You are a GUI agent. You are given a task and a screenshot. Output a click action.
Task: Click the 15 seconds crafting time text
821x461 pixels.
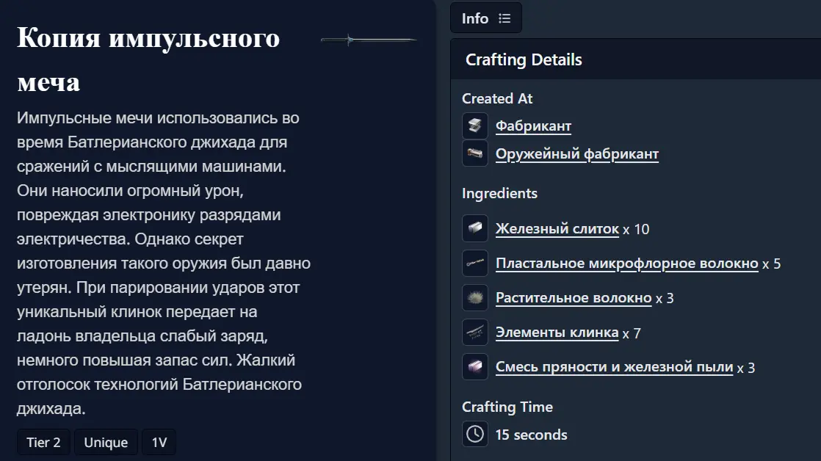click(x=531, y=435)
